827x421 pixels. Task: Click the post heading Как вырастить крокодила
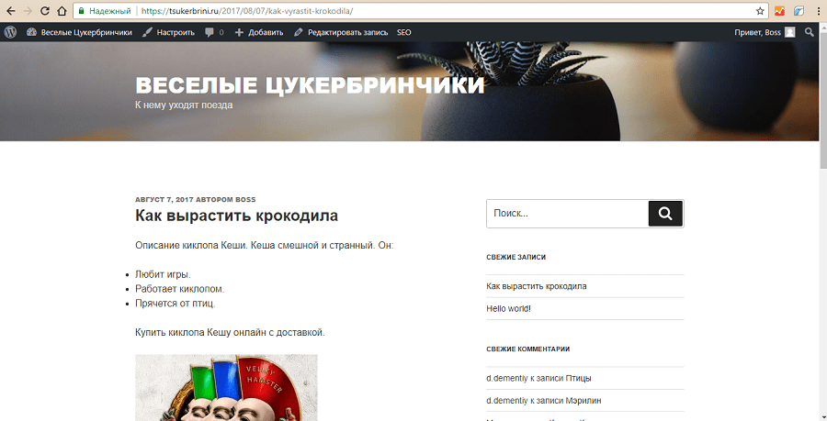(236, 216)
